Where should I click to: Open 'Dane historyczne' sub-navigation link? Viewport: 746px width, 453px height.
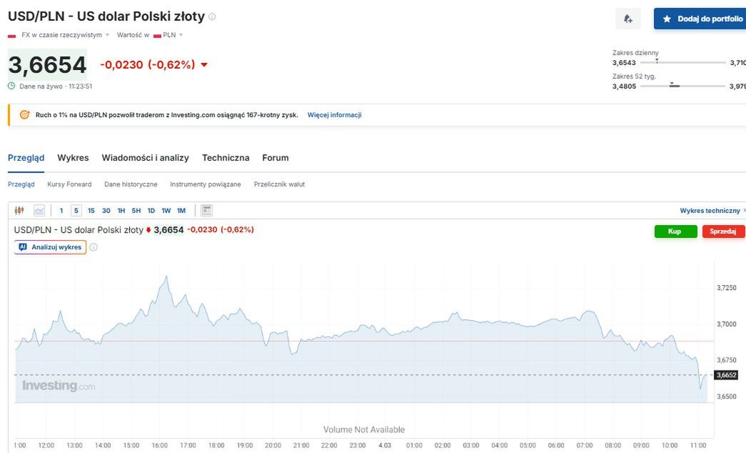[x=131, y=184]
